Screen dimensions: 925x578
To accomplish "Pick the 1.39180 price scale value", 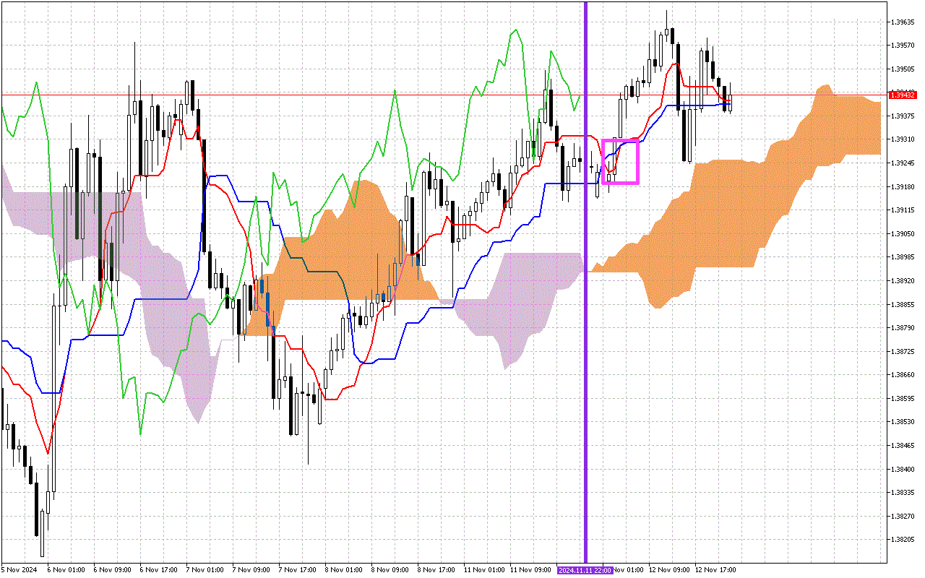I will [x=902, y=186].
